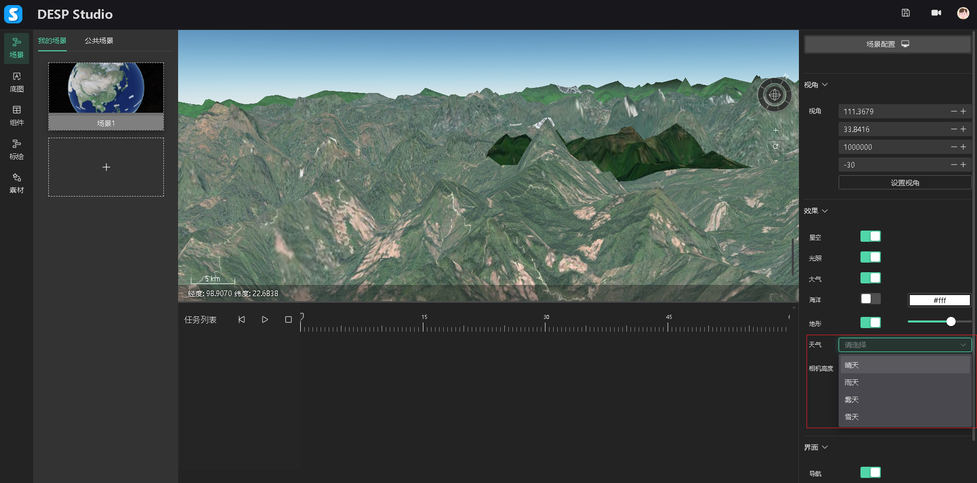Open the 底图 basemap sidebar panel

pos(17,82)
